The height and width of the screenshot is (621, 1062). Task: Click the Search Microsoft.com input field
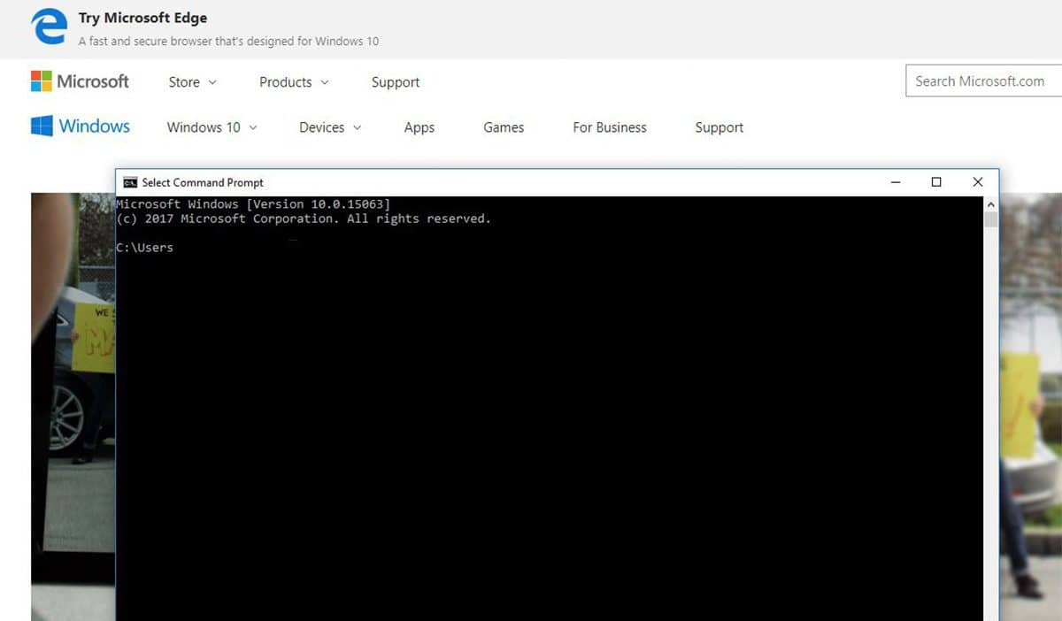pyautogui.click(x=982, y=80)
